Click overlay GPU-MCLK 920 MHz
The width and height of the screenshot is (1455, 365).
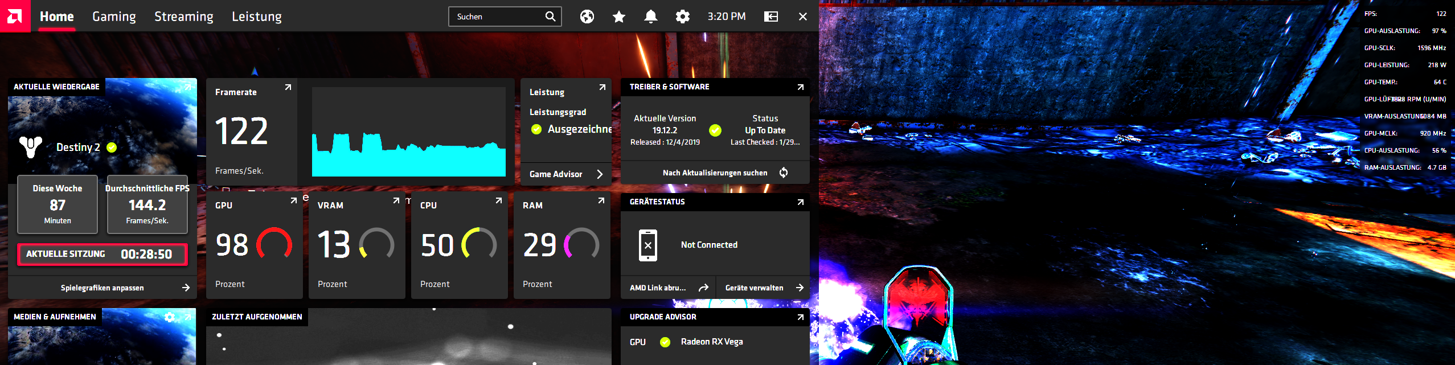[1405, 133]
